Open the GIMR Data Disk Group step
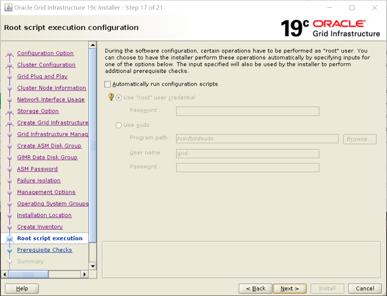This screenshot has width=387, height=296. pos(47,157)
